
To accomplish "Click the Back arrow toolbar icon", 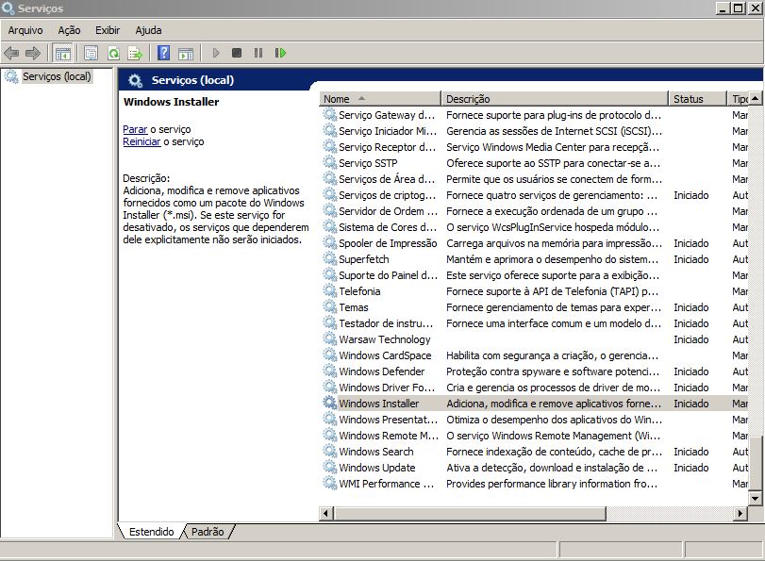I will tap(10, 53).
